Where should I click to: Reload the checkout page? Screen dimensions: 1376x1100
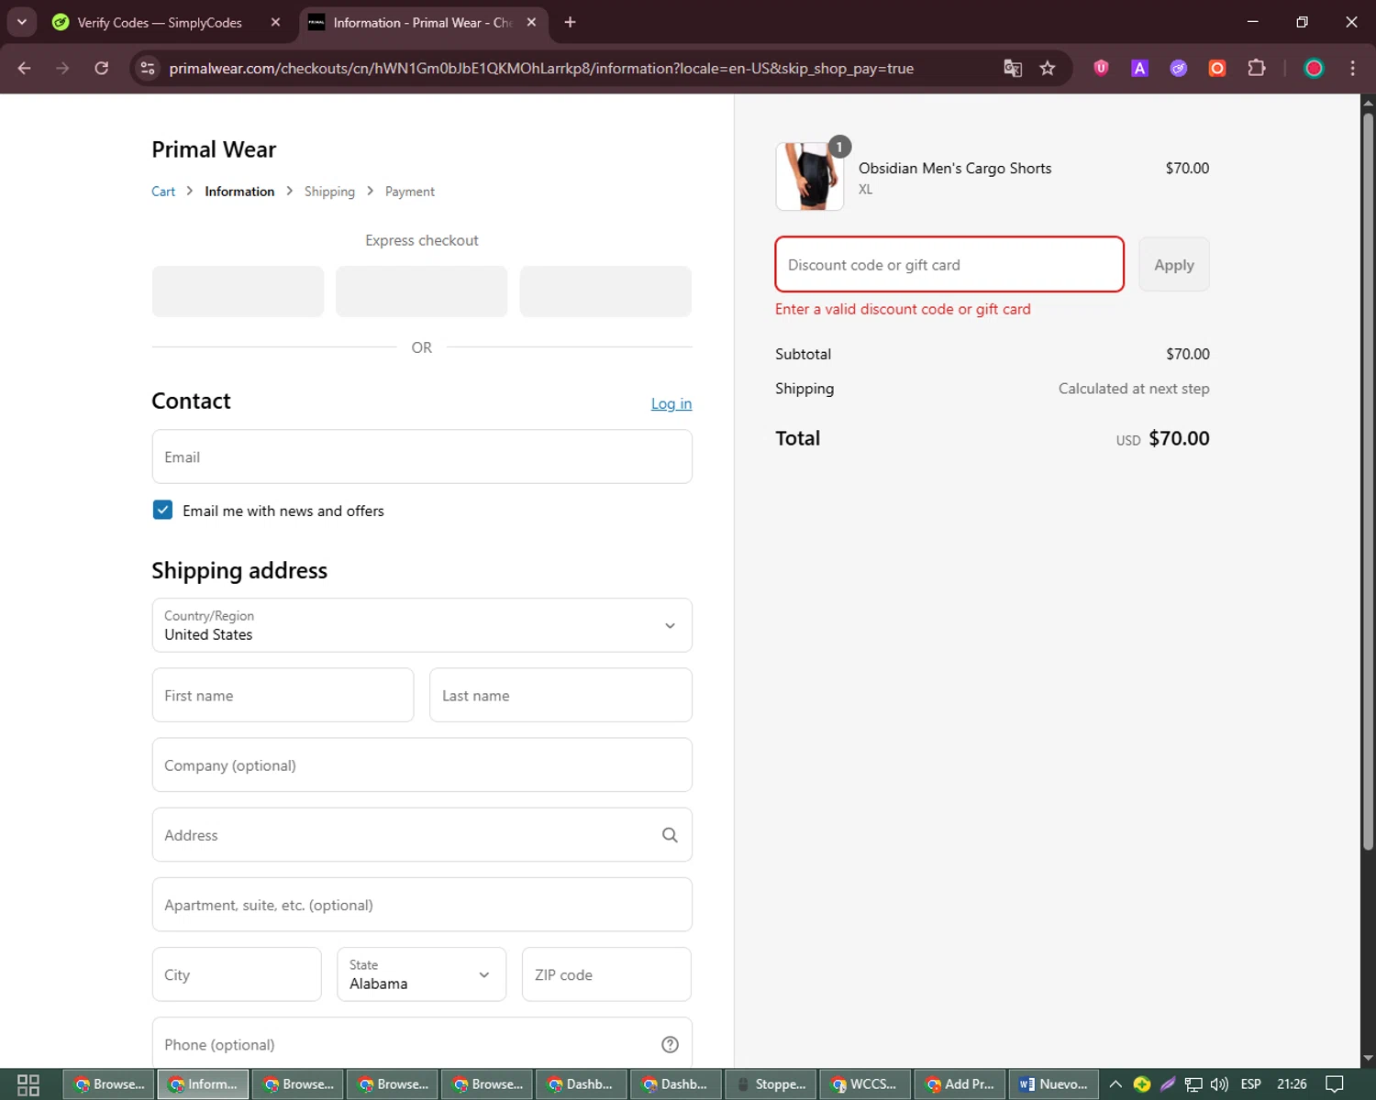coord(102,68)
